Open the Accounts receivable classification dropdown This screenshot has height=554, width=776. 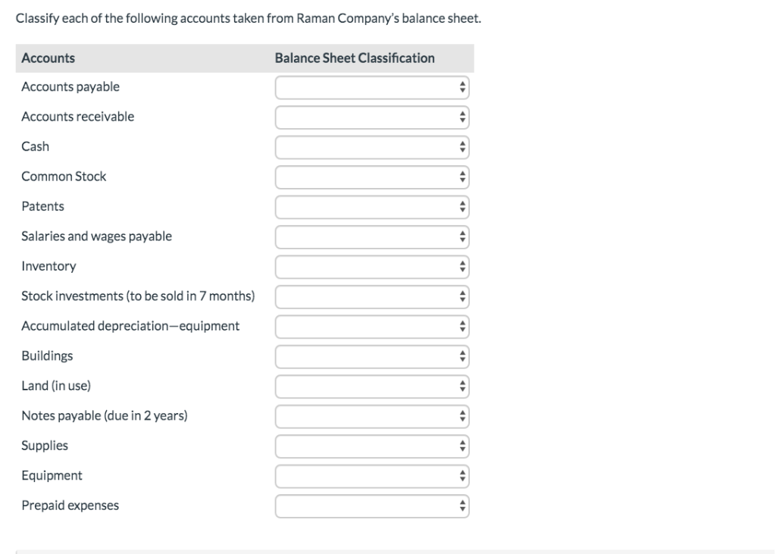[371, 117]
